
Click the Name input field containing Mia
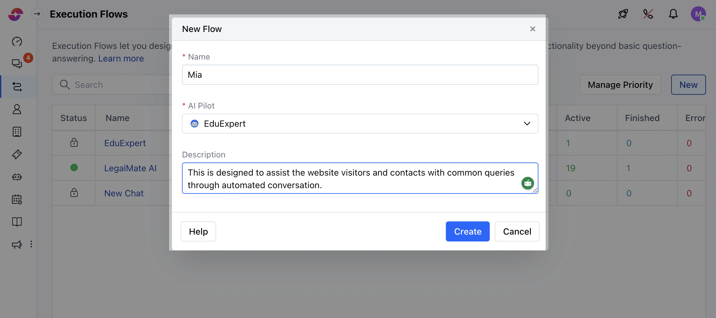(360, 75)
